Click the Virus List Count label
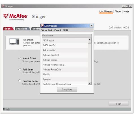The image size is (134, 114). (55, 30)
